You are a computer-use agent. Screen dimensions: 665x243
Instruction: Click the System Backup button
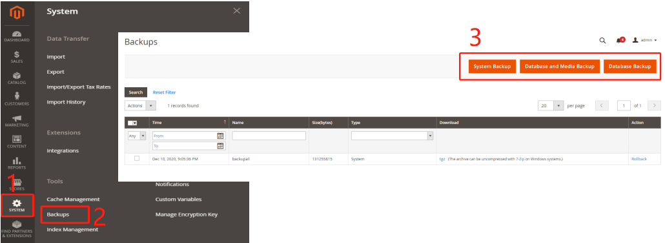[x=492, y=67]
